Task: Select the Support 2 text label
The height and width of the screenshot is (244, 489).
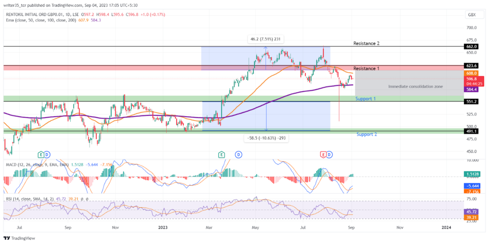Action: 366,135
